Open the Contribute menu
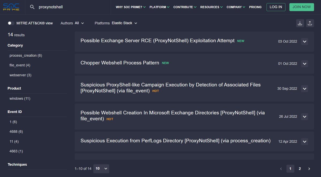 [x=185, y=7]
